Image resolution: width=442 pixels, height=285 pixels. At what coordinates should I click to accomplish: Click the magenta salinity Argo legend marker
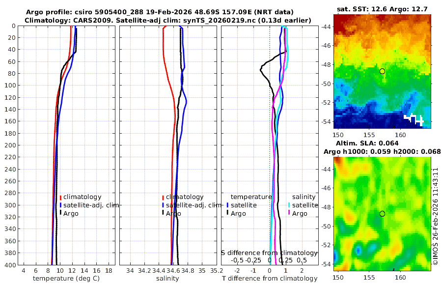click(289, 213)
